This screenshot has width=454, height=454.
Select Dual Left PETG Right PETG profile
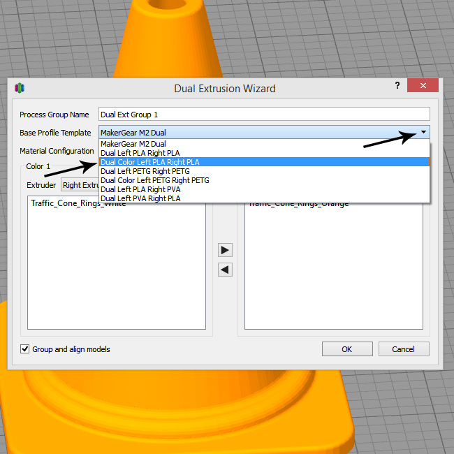(x=145, y=171)
